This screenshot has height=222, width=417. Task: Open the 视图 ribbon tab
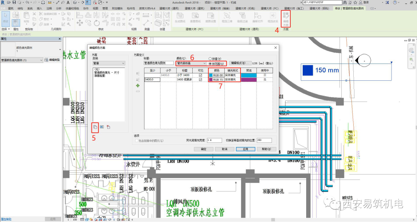(x=95, y=8)
